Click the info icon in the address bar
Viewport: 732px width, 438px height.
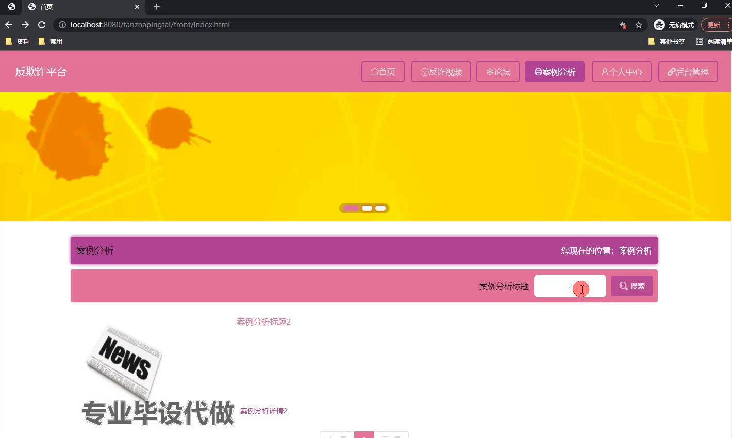62,24
